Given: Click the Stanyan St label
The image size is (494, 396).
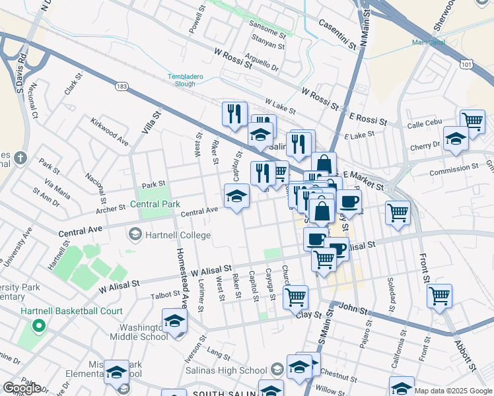Looking at the screenshot, I should tap(268, 42).
